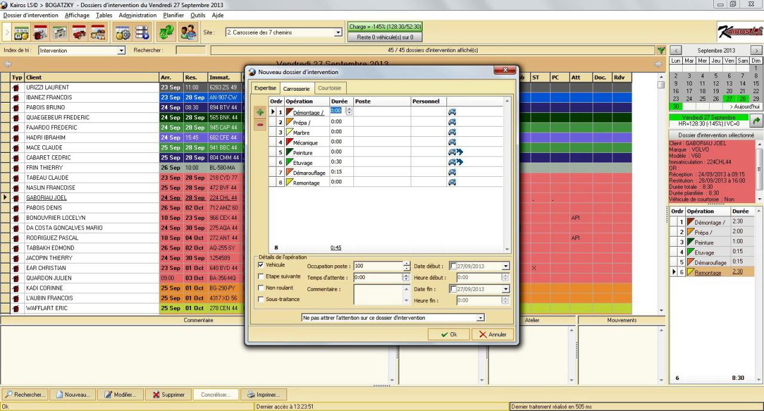Click the calendar settings gear toolbar icon

[123, 32]
